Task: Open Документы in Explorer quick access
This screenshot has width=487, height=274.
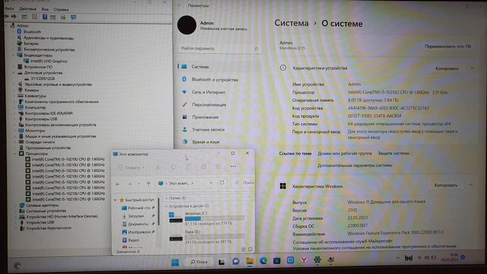Action: (138, 224)
